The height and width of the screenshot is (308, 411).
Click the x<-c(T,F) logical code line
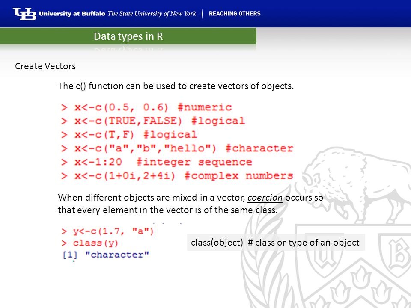(x=129, y=135)
